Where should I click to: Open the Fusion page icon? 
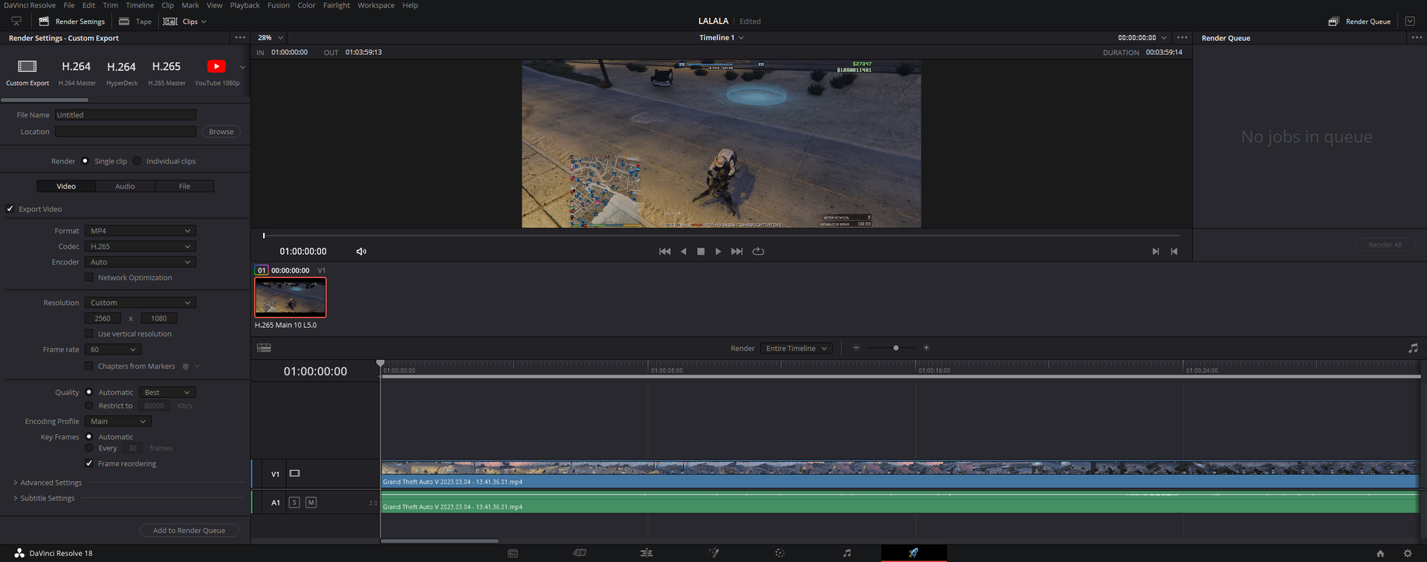click(x=713, y=553)
